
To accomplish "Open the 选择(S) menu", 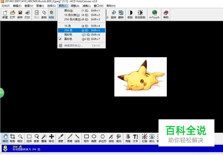I will click(51, 6).
